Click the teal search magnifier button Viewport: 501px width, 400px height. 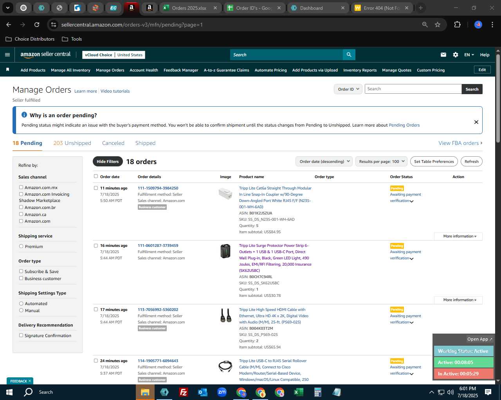point(349,55)
